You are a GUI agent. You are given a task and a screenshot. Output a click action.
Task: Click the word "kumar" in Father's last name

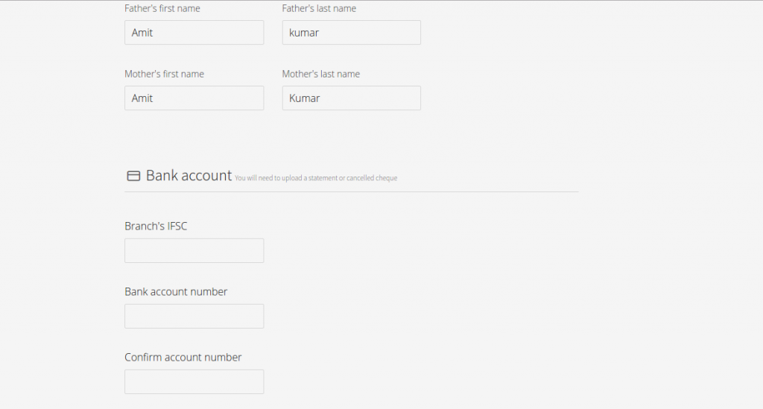pos(304,33)
